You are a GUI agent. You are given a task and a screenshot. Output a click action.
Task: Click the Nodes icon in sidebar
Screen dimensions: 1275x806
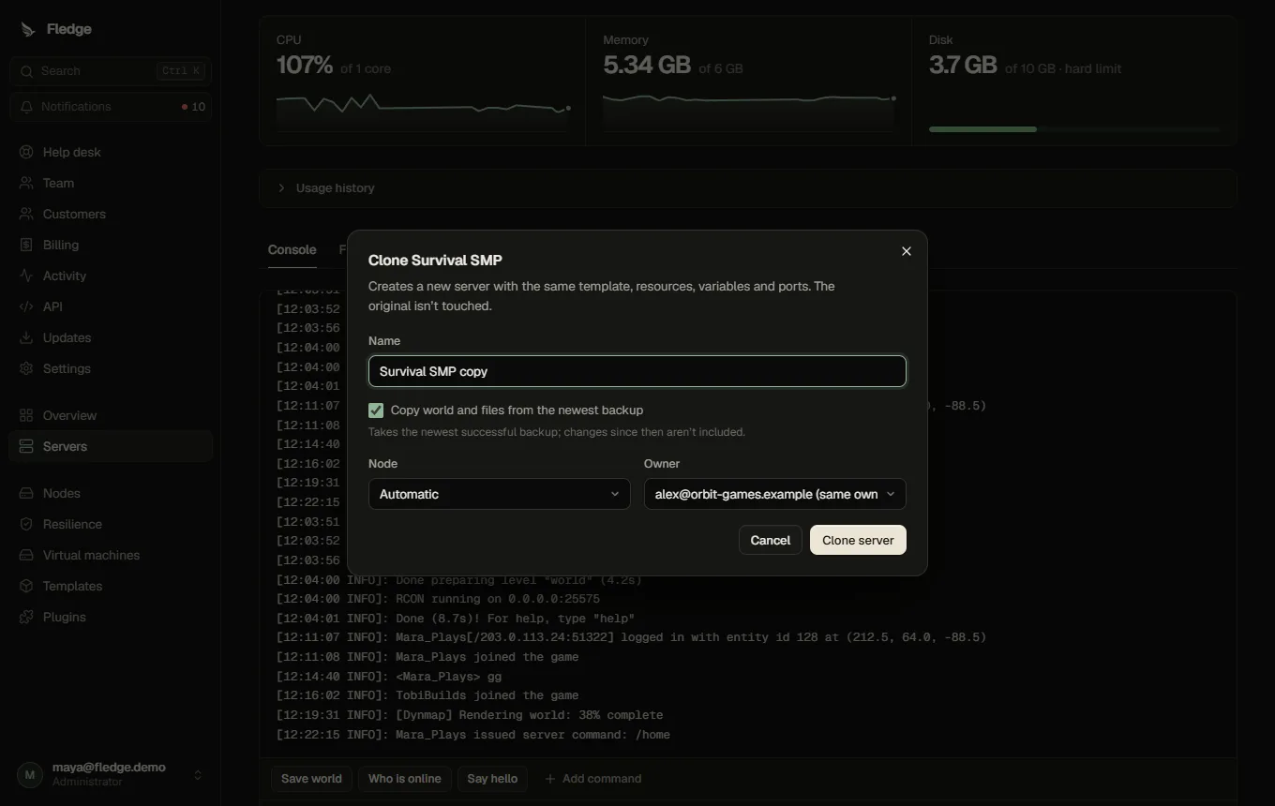(26, 493)
